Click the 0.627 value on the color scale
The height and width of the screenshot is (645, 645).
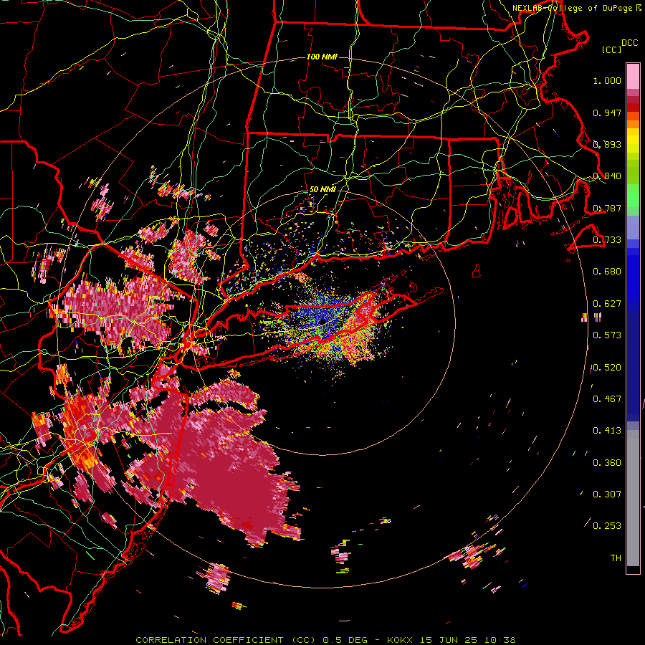[607, 304]
